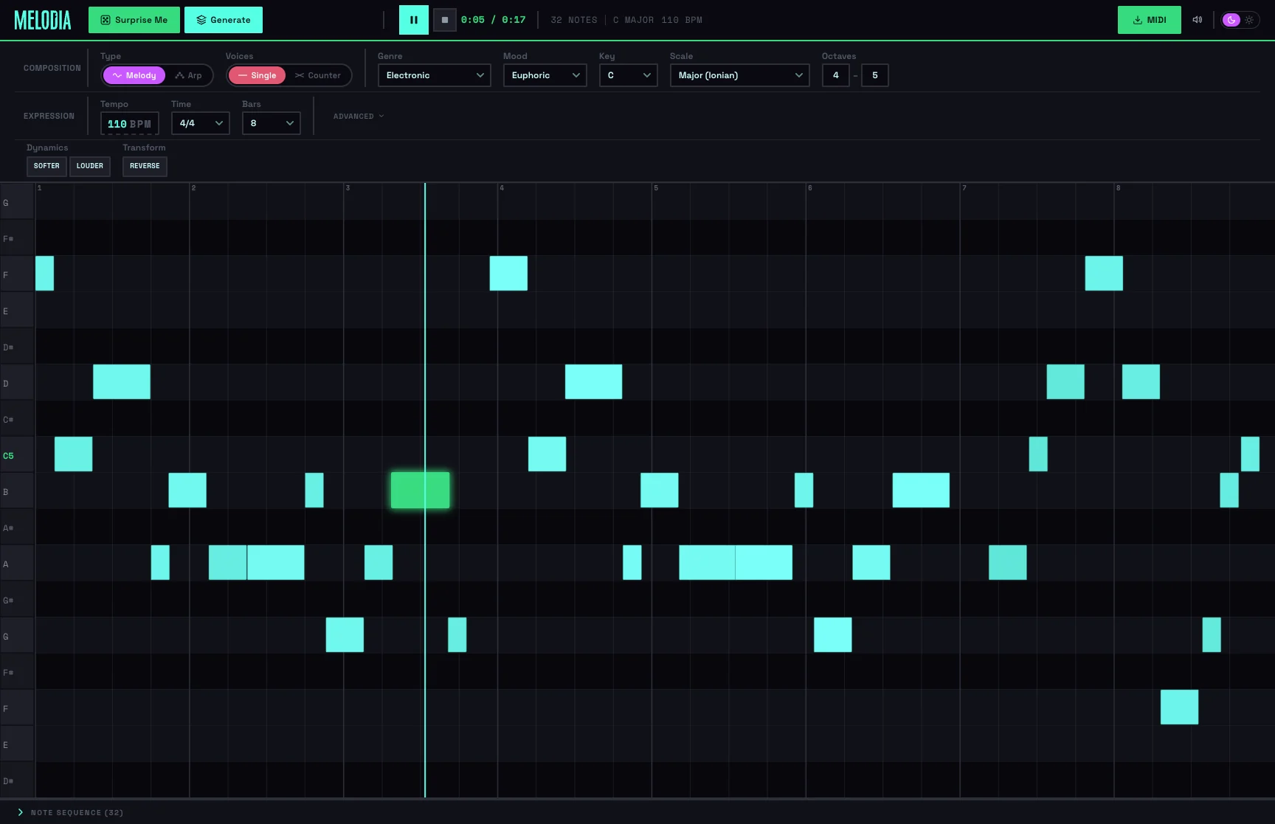
Task: Select the C5 note in bar 4
Action: click(x=547, y=454)
